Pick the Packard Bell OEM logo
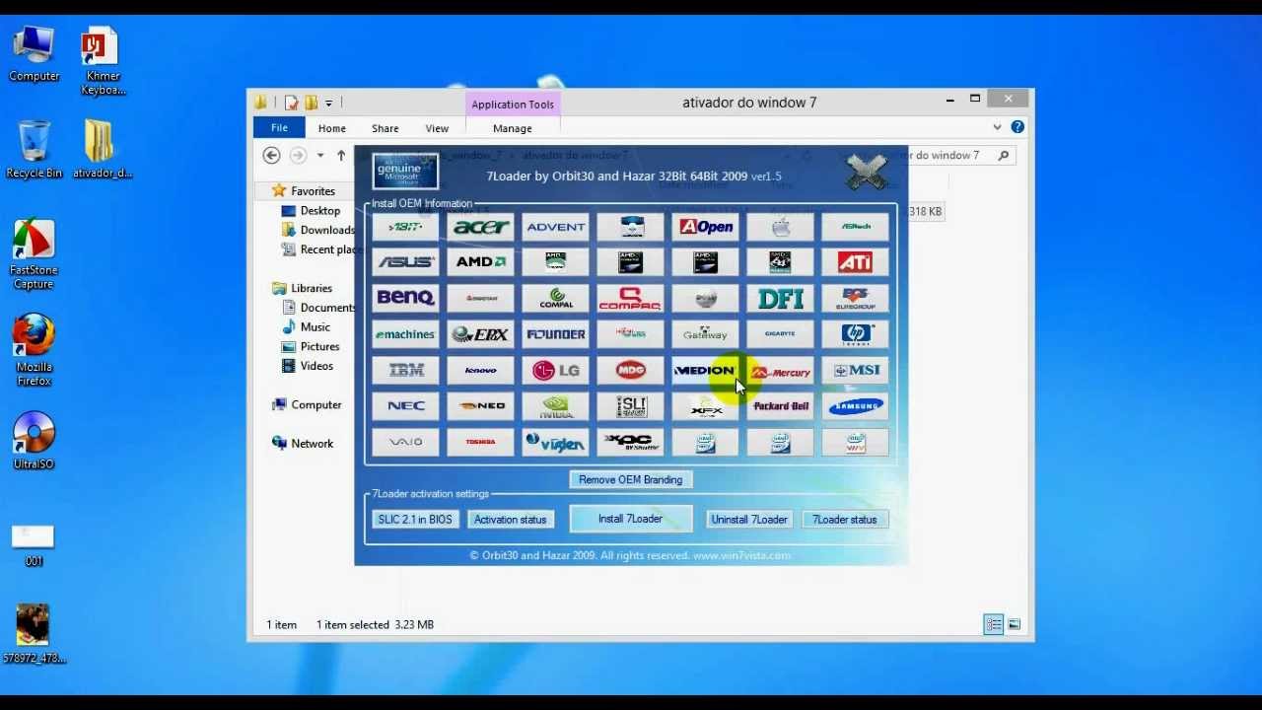The height and width of the screenshot is (710, 1262). 781,406
